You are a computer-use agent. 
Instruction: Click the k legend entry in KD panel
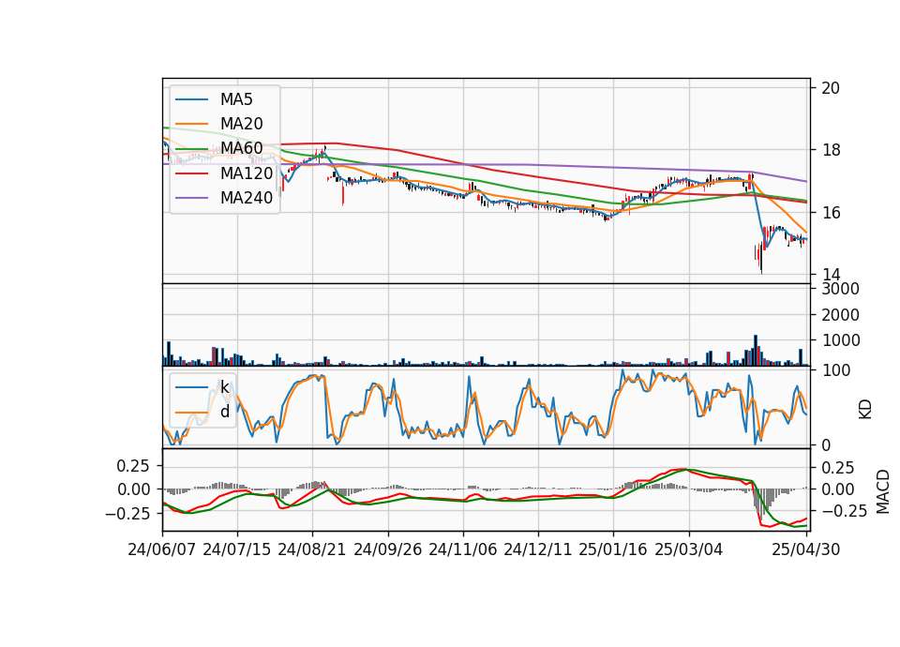tap(224, 386)
